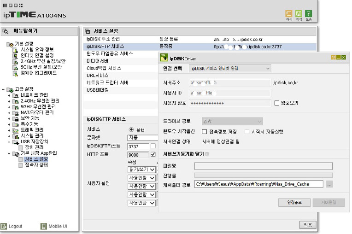Select the Windows file sharing service row
This screenshot has height=234, width=352.
tap(121, 54)
